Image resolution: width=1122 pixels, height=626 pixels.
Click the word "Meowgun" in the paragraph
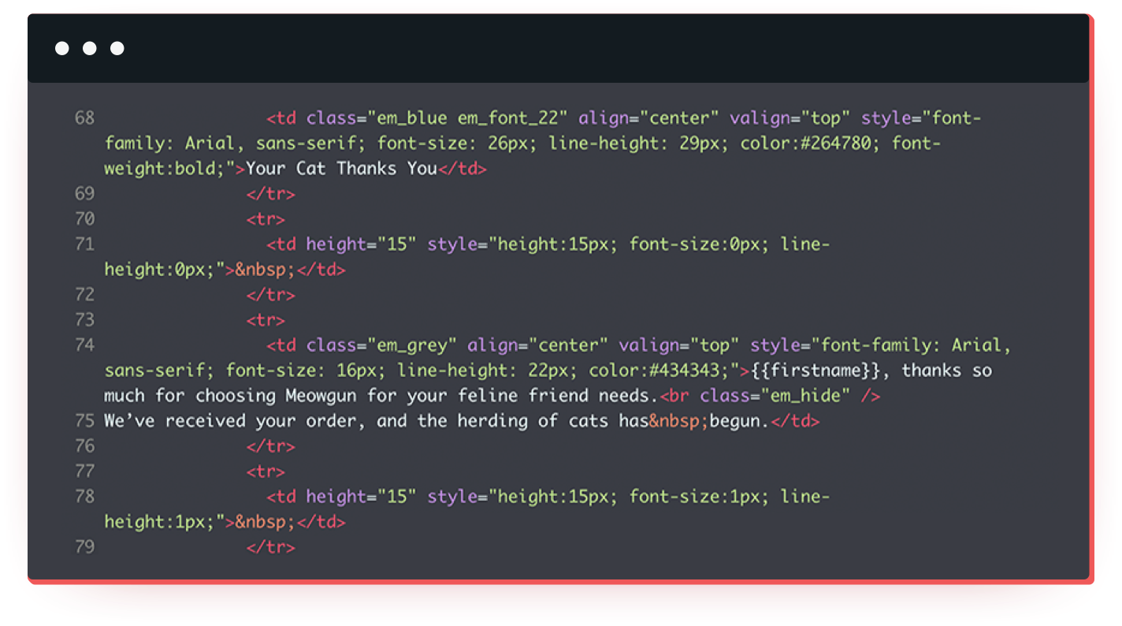click(320, 396)
